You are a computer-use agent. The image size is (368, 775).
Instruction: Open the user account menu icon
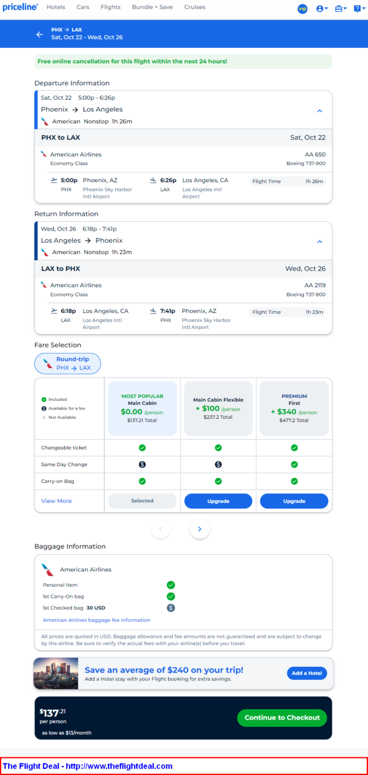[x=322, y=9]
